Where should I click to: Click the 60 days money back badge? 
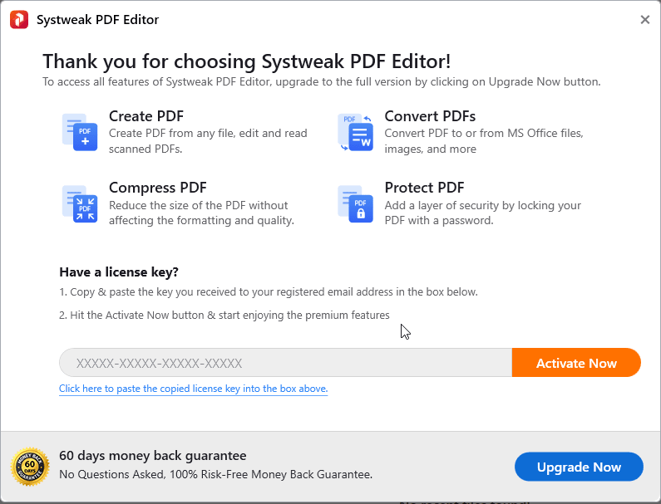30,467
